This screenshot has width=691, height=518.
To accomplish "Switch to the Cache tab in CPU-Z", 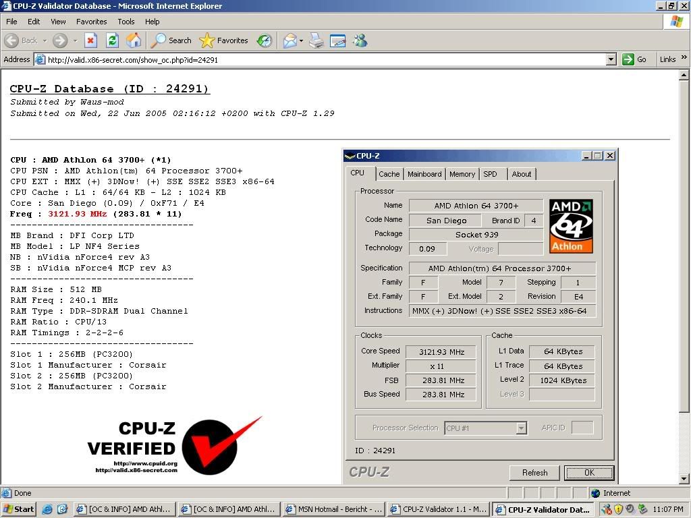I will point(389,174).
